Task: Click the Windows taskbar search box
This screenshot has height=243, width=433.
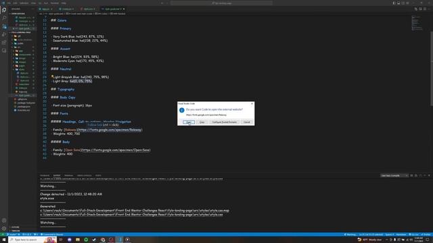Action: 32,240
